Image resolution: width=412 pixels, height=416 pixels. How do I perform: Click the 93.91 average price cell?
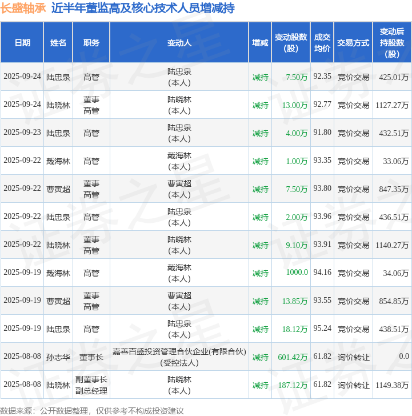pyautogui.click(x=322, y=245)
